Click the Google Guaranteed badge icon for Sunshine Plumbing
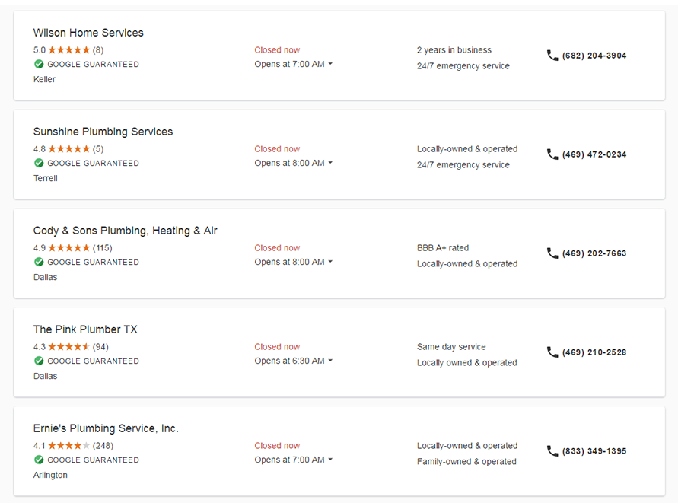Viewport: 678px width, 503px height. 39,163
